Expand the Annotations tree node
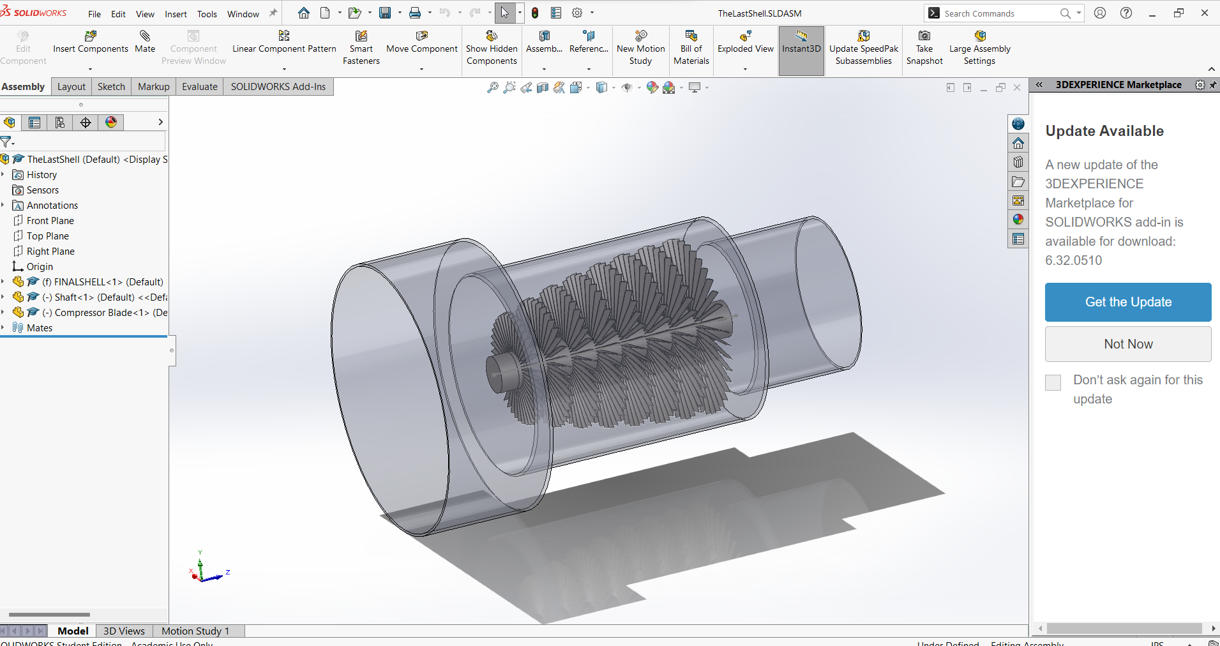1220x646 pixels. 3,205
